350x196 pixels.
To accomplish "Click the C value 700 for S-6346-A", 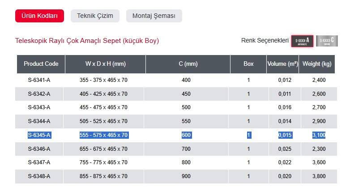I will (x=186, y=149).
